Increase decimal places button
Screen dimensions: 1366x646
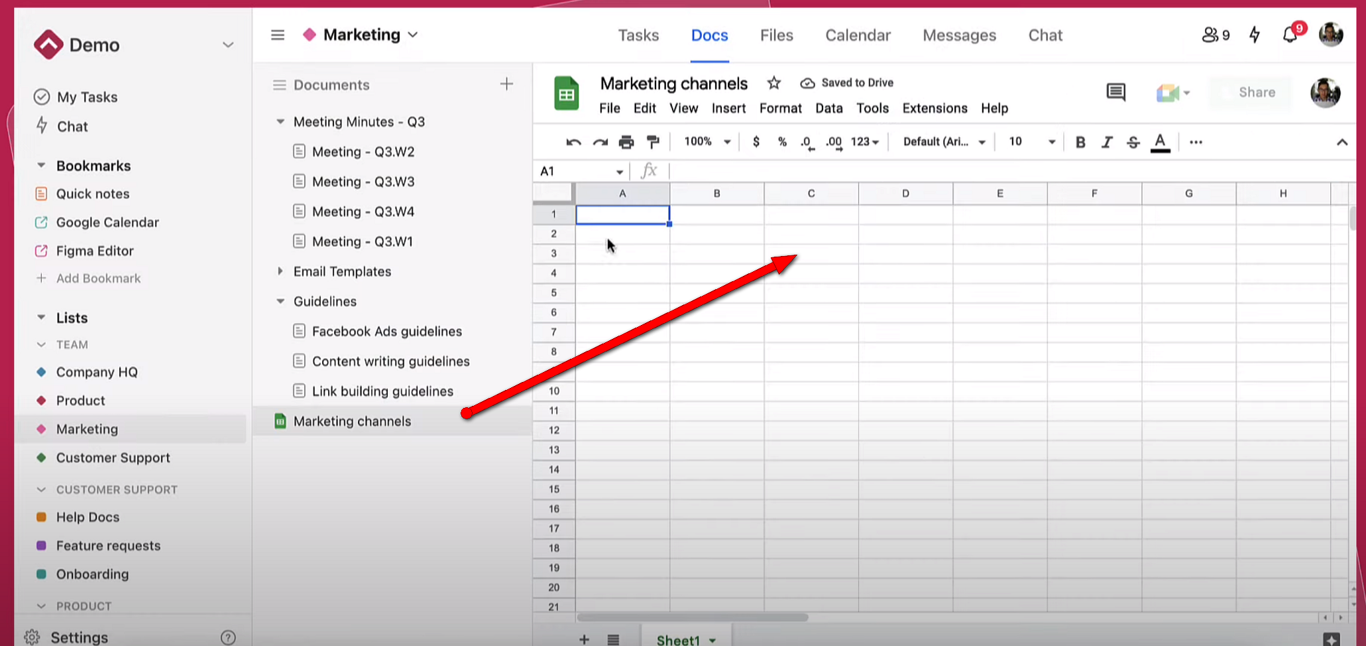[834, 143]
